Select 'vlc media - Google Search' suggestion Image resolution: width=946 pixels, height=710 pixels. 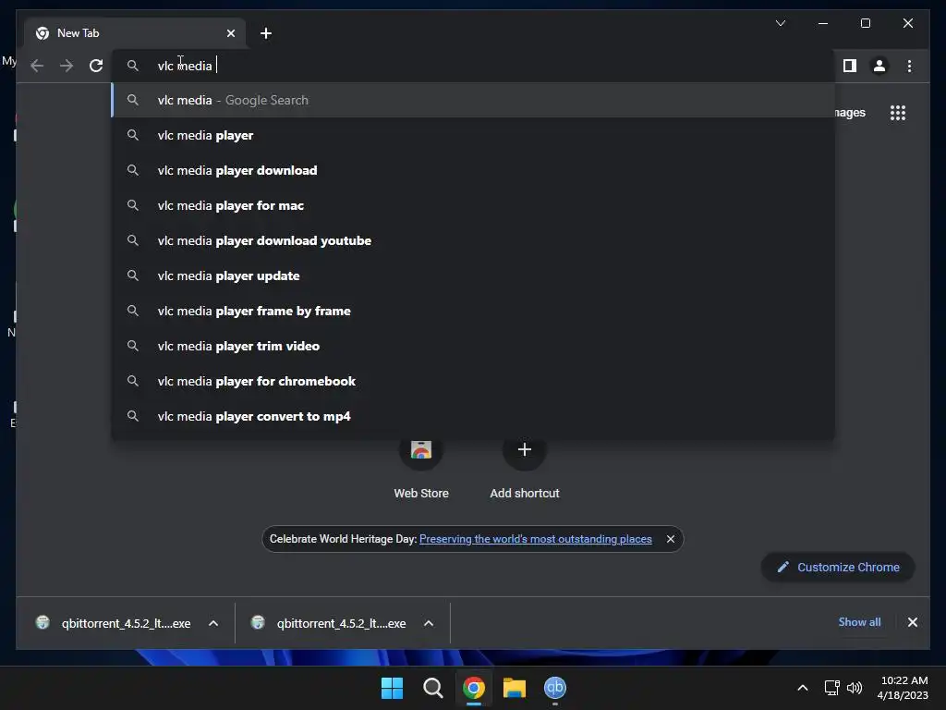(474, 100)
